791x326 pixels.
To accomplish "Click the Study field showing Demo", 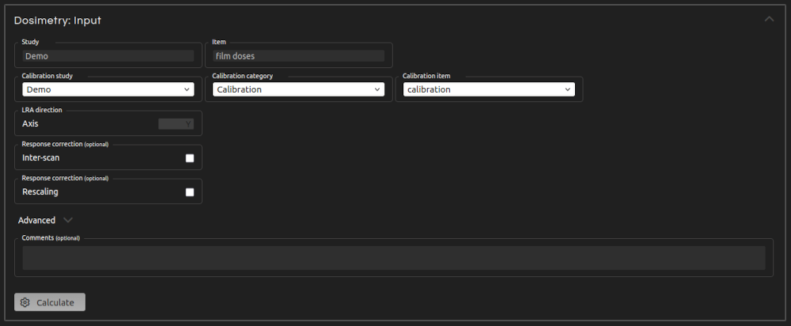I will click(108, 56).
